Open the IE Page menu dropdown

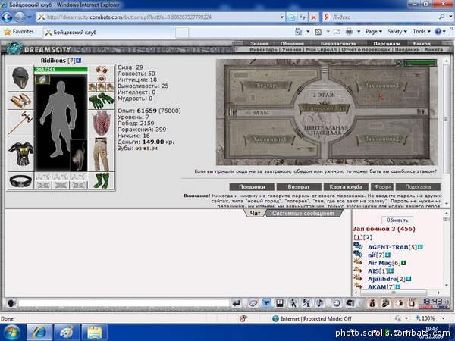[373, 31]
